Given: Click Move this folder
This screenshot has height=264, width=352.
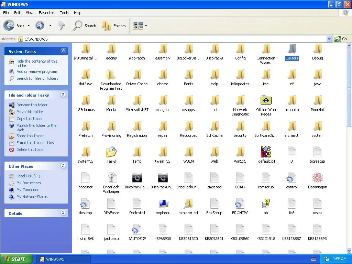Looking at the screenshot, I should [x=30, y=112].
